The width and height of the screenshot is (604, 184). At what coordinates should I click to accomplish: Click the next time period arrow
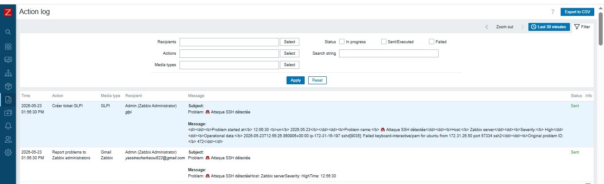[523, 27]
